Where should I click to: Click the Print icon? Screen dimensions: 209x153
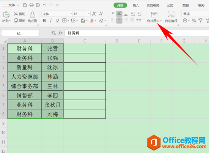coord(31,5)
